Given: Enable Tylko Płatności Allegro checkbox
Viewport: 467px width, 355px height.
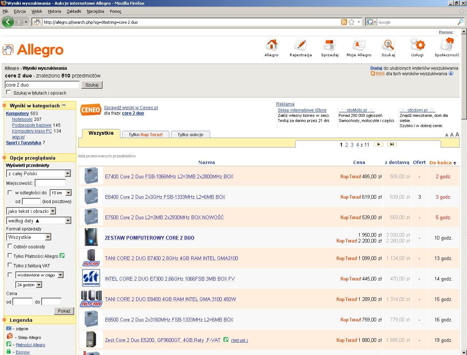Looking at the screenshot, I should 10,256.
